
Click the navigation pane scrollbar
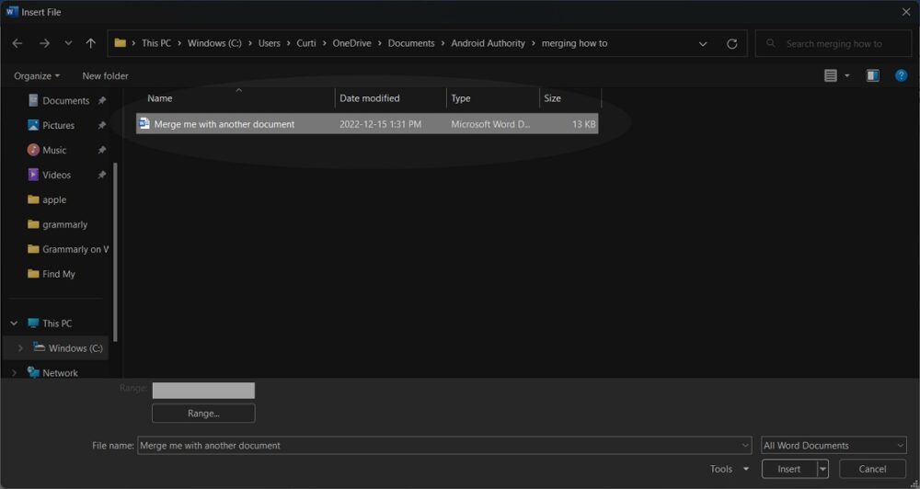pyautogui.click(x=116, y=252)
